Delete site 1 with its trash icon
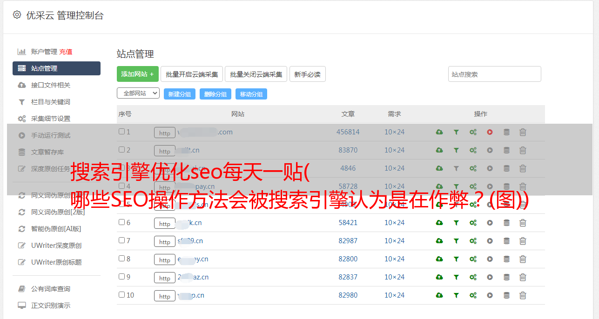 click(523, 132)
